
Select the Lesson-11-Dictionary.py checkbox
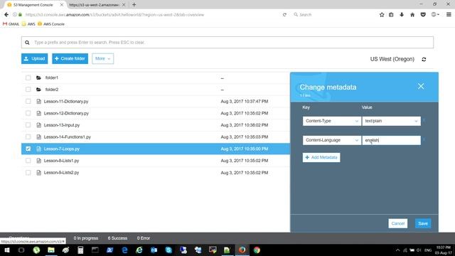tap(28, 101)
